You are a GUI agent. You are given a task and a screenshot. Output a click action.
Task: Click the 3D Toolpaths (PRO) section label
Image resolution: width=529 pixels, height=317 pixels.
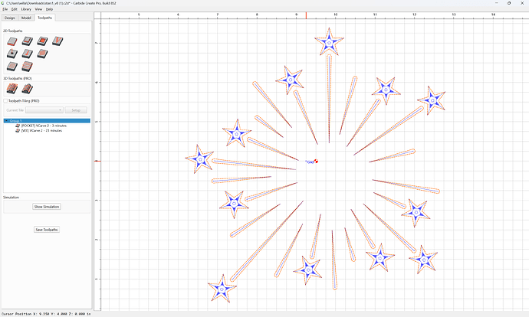(x=17, y=79)
